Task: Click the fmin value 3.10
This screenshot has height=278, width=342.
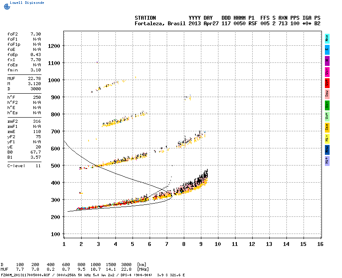Action: [35, 70]
